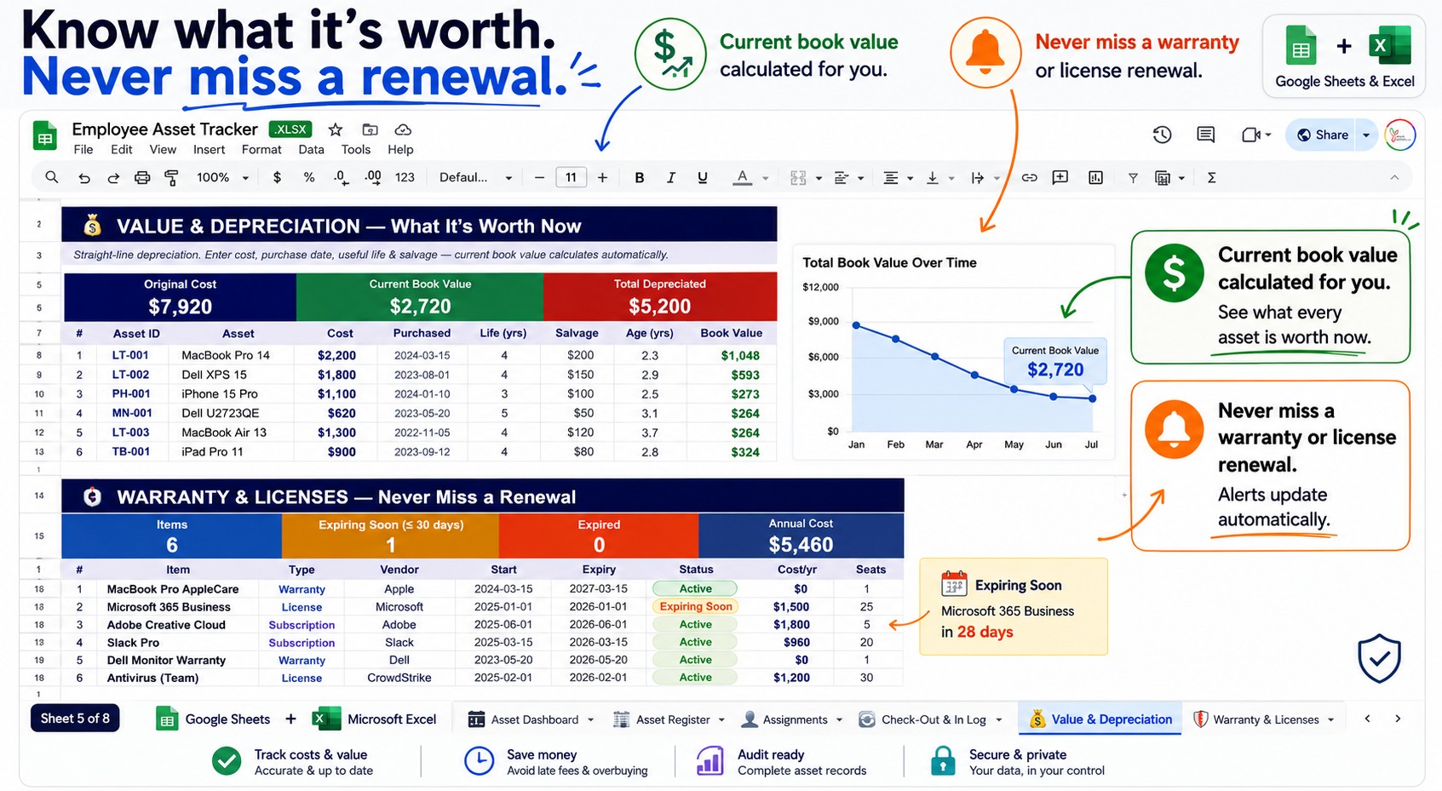
Task: Open the View menu
Action: click(163, 150)
